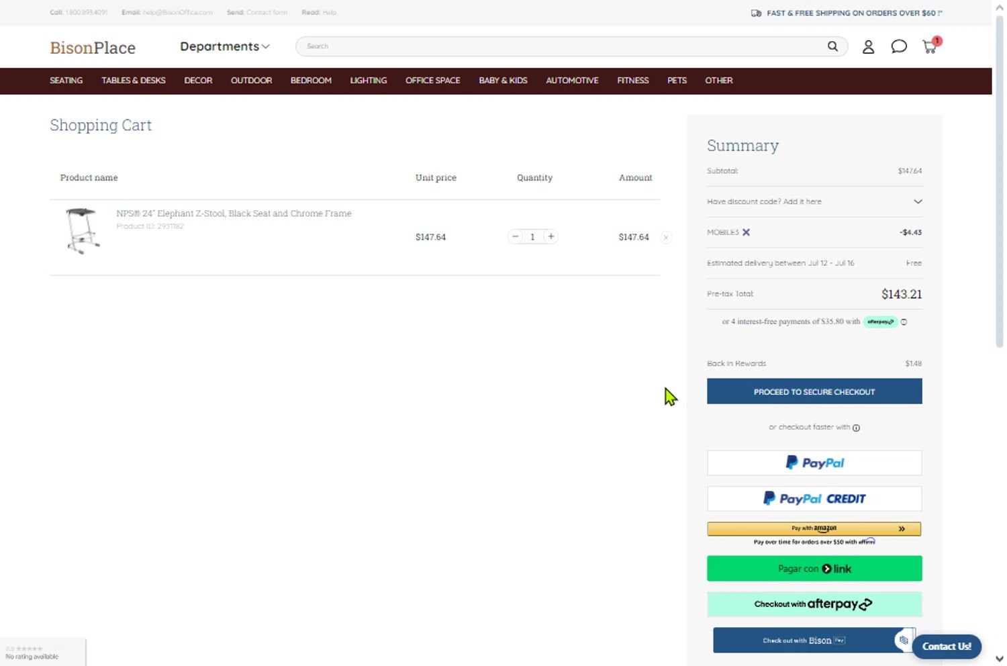Open the Office Space category
The width and height of the screenshot is (1007, 666).
433,81
